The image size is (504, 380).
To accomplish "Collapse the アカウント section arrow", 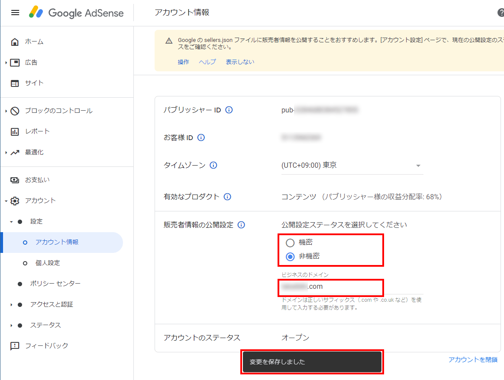I will click(6, 201).
